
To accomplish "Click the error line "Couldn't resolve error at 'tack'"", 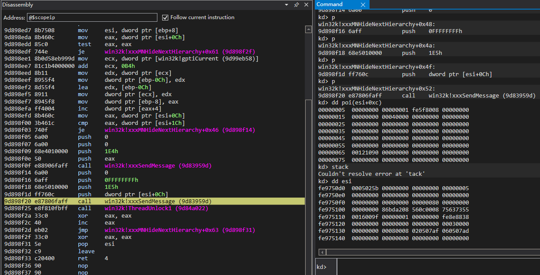I will [x=371, y=174].
